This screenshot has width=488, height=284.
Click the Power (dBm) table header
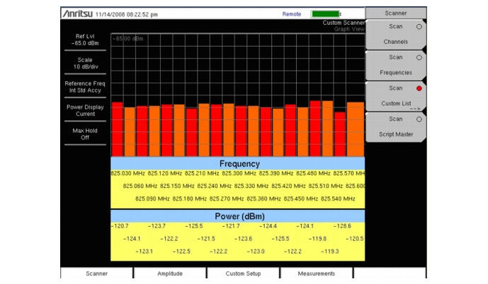click(239, 216)
